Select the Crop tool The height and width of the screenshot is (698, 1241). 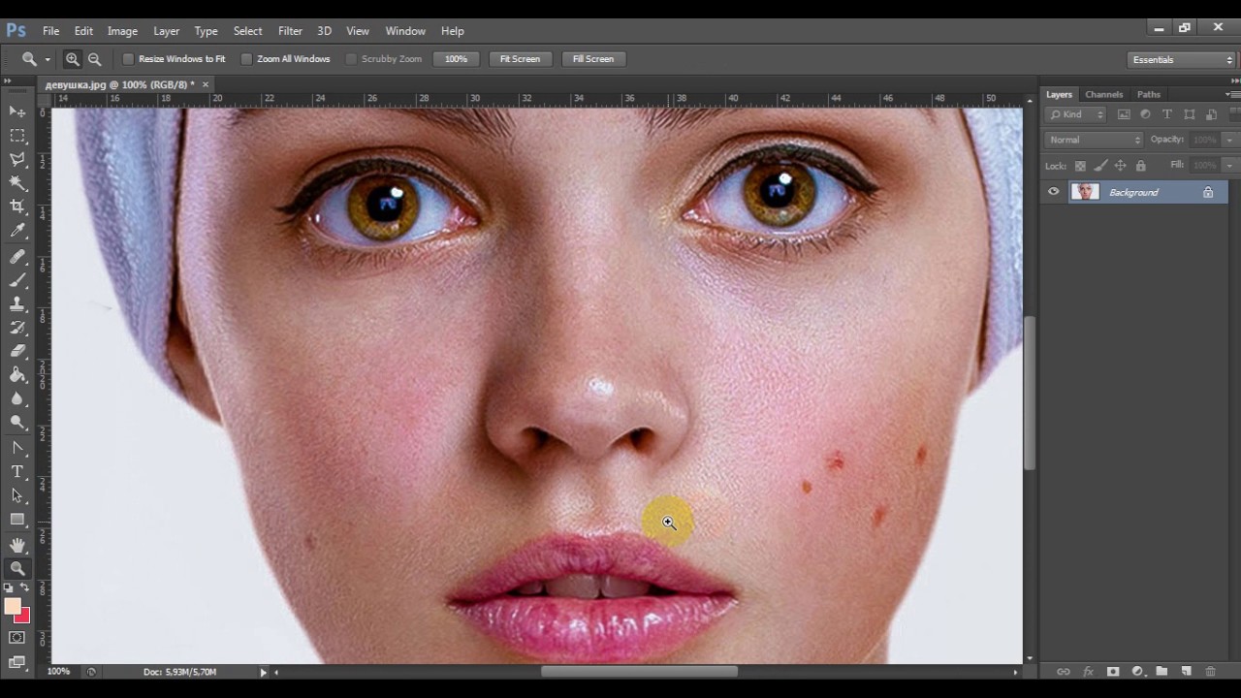coord(17,206)
